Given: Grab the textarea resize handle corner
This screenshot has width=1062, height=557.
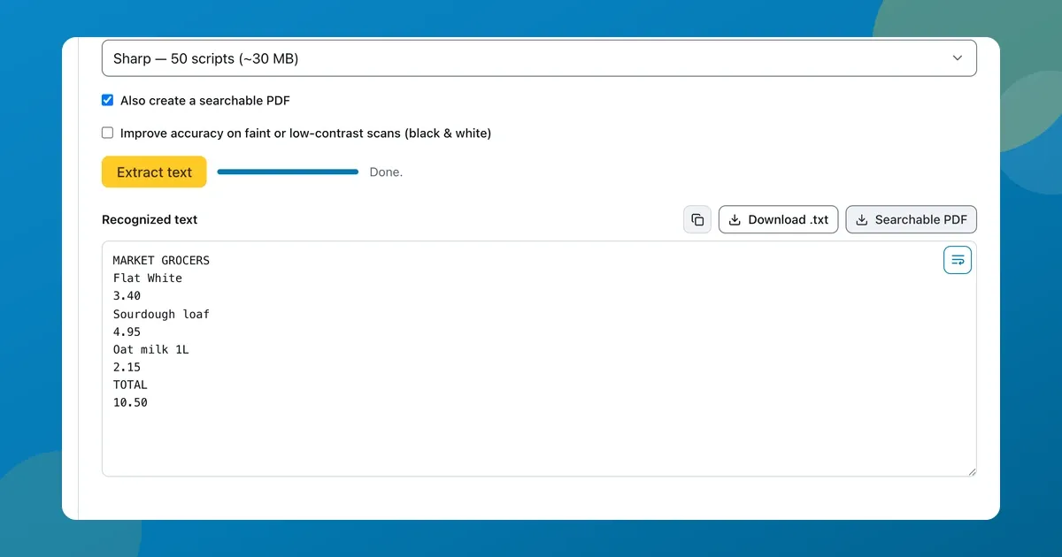Looking at the screenshot, I should [x=971, y=471].
